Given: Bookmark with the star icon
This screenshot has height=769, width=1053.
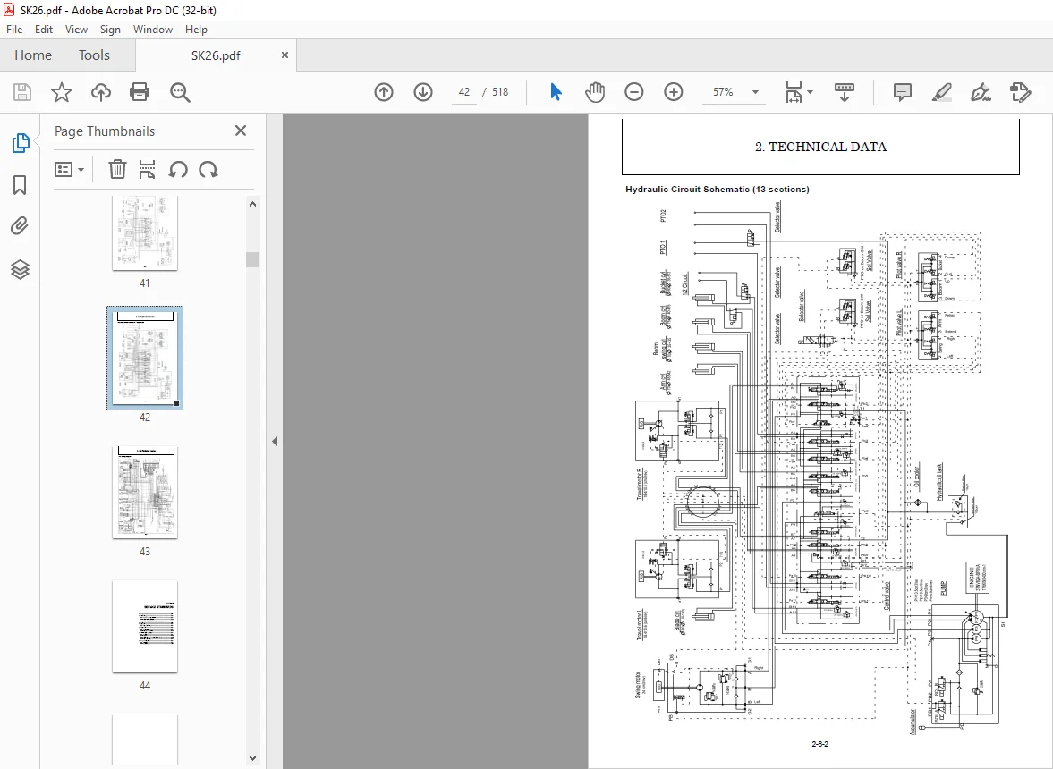Looking at the screenshot, I should point(61,92).
